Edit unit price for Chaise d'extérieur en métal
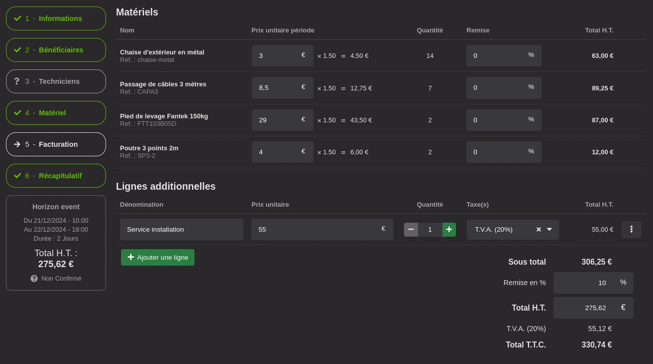Screen dimensions: 653x364 tap(277, 55)
